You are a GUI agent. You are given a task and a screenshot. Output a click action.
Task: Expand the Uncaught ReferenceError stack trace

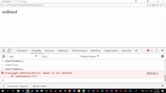pos(6,73)
